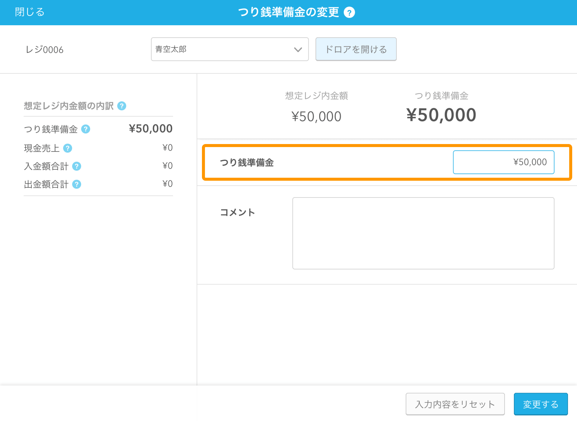Screen dimensions: 577x421
Task: Confirm changes with 変更する
Action: (x=540, y=404)
